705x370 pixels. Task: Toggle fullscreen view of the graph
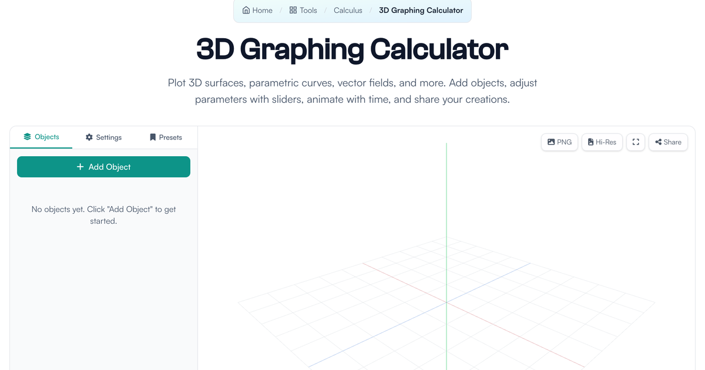636,142
